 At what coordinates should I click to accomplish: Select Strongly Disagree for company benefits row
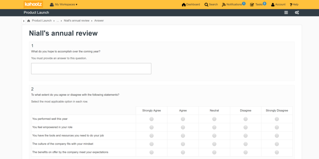[x=277, y=152]
